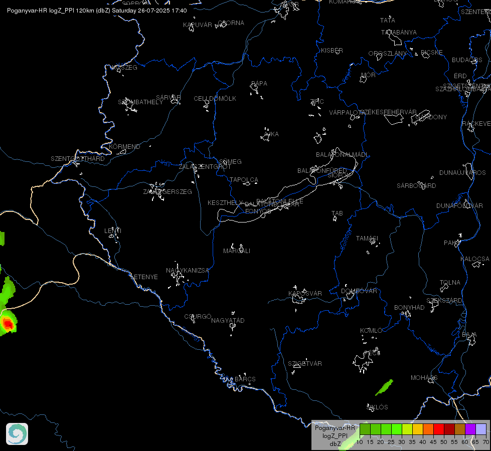
Task: Click the SÁRBOGÁRD city label
Action: point(416,186)
